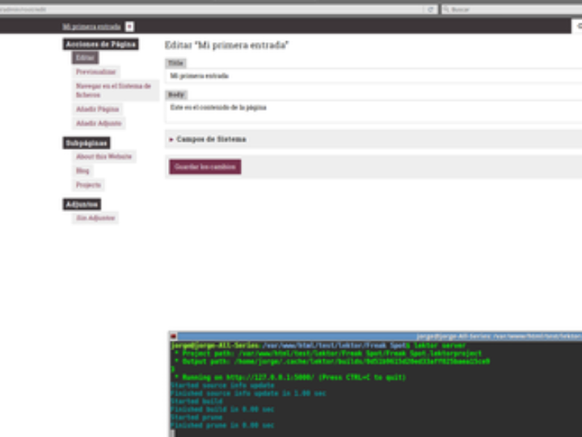
Task: Open the Projects subpage
Action: click(88, 185)
